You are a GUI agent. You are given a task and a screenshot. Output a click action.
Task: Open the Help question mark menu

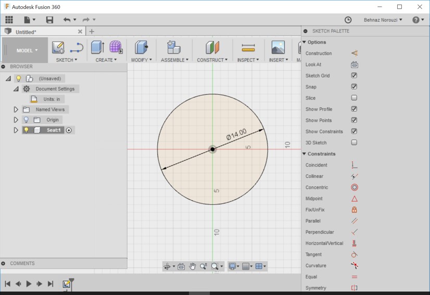(x=418, y=20)
